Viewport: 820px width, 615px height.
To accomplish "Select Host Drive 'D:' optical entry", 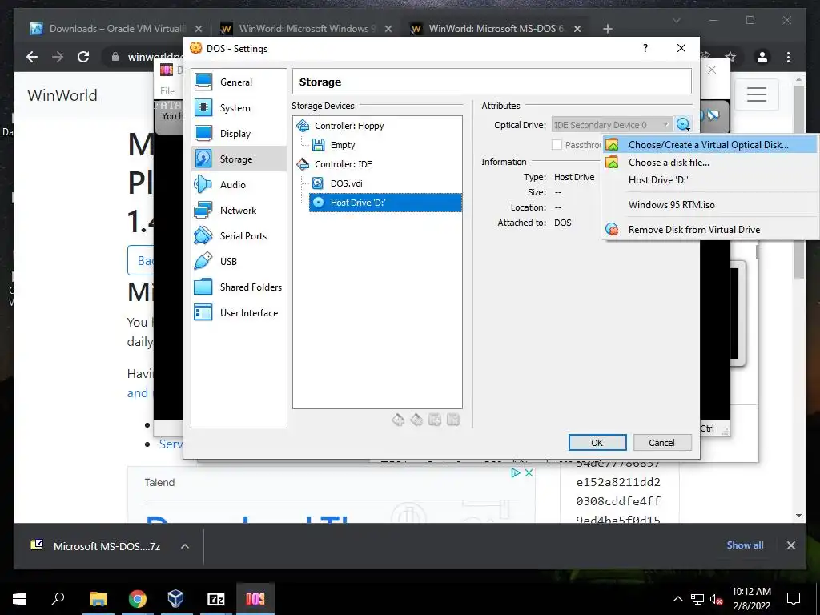I will (385, 203).
